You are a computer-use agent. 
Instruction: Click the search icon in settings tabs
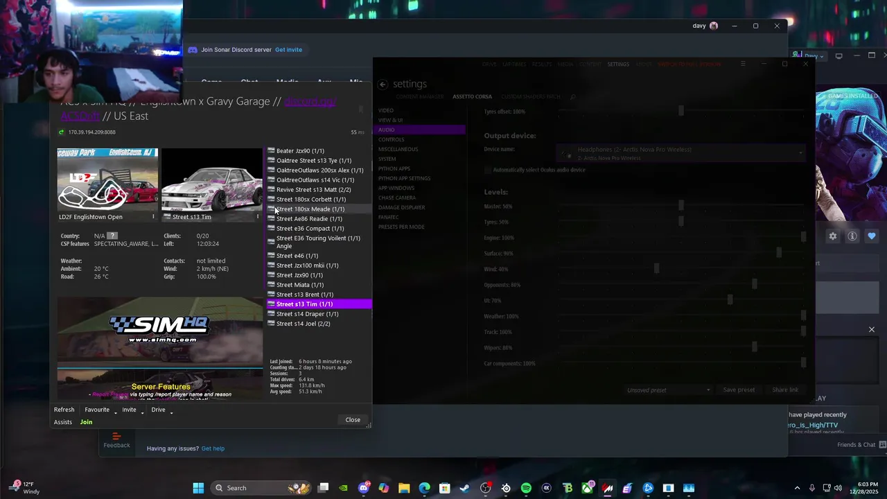coord(573,97)
